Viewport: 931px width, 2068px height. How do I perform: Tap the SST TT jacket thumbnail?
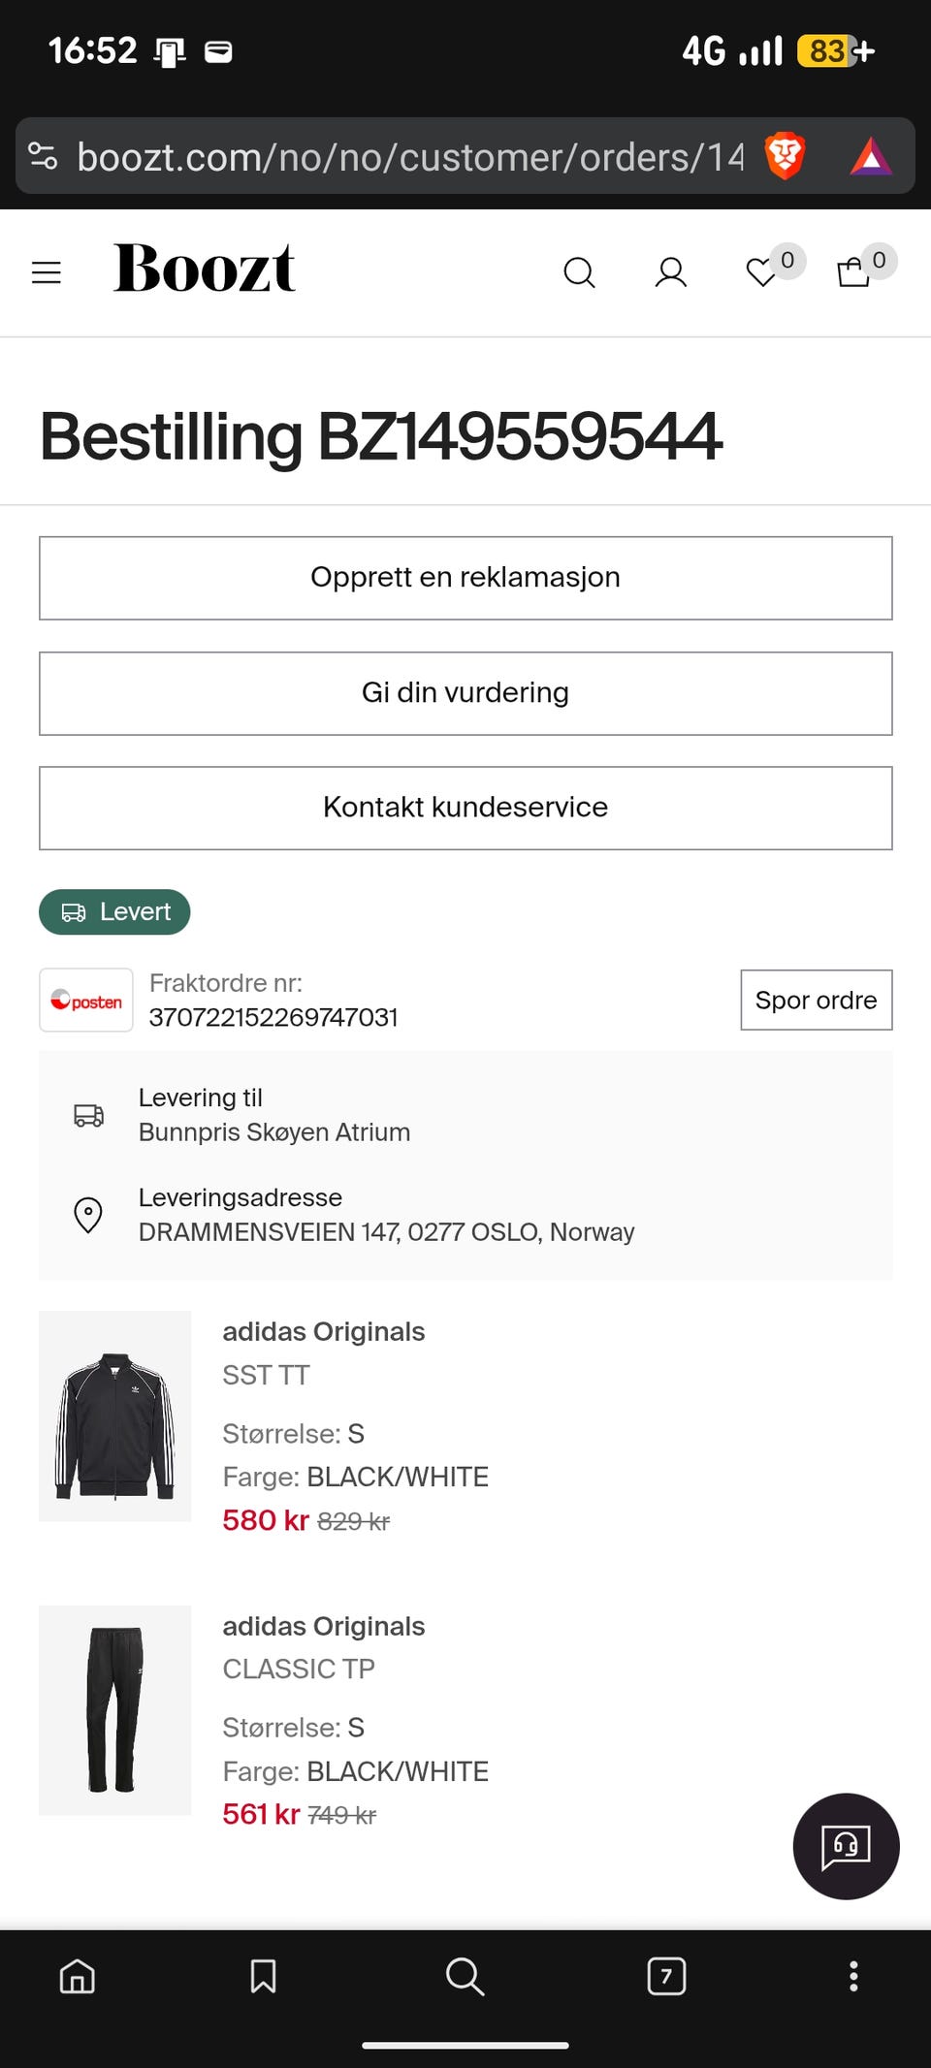115,1416
